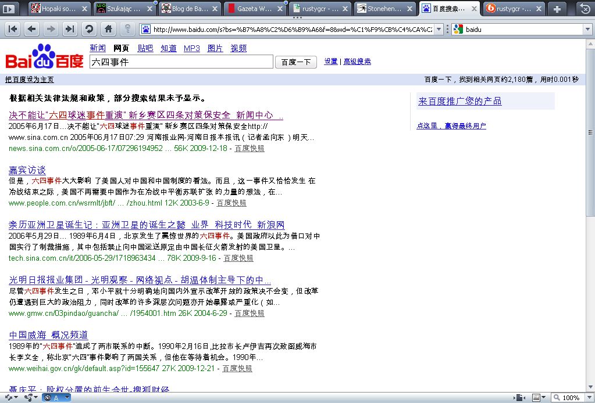Open the closed tabs trash icon
The height and width of the screenshot is (403, 595).
tap(584, 9)
